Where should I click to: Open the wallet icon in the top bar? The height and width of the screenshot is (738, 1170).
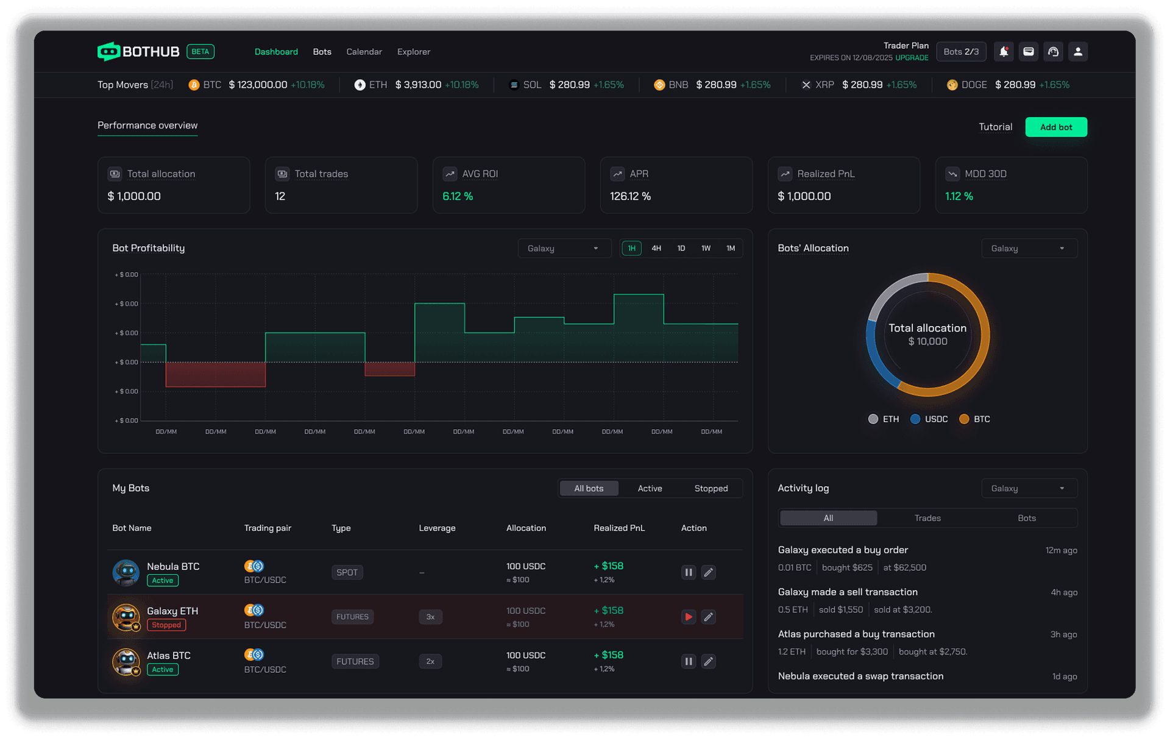coord(1029,52)
